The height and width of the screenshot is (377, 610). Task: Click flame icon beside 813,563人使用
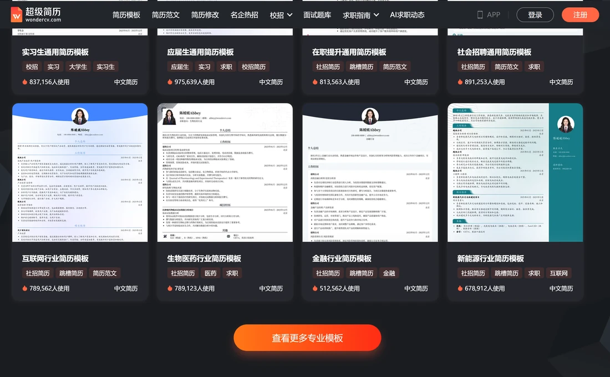[315, 82]
